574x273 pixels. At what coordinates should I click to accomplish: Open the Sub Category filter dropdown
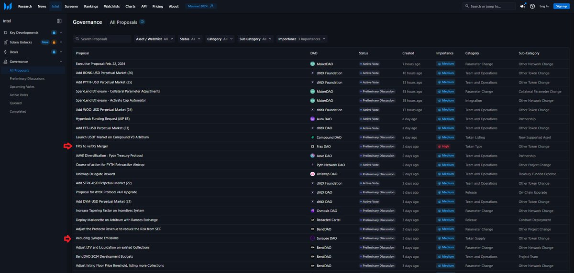click(255, 39)
